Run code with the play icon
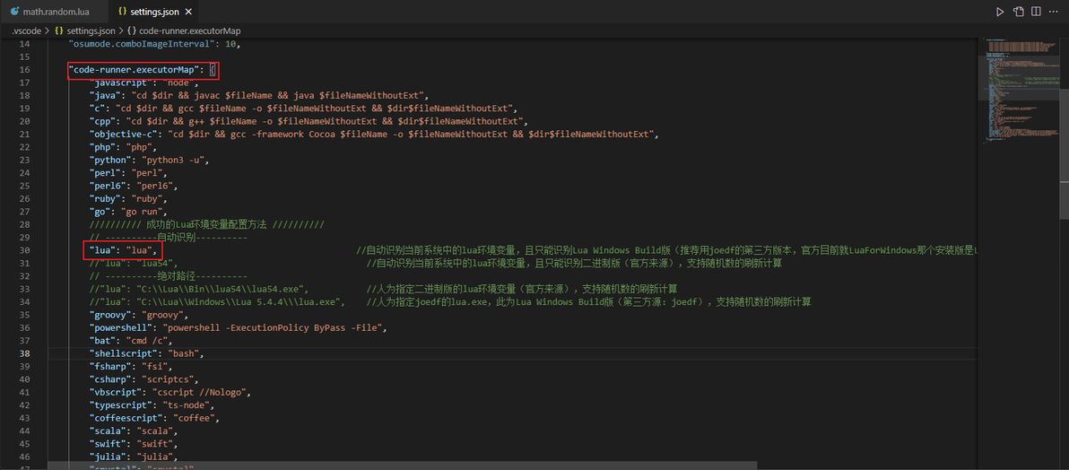Screen dimensions: 1069x470 pos(1000,12)
